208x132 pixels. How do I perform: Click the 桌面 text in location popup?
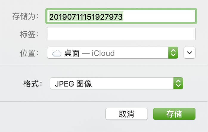[x=72, y=53]
